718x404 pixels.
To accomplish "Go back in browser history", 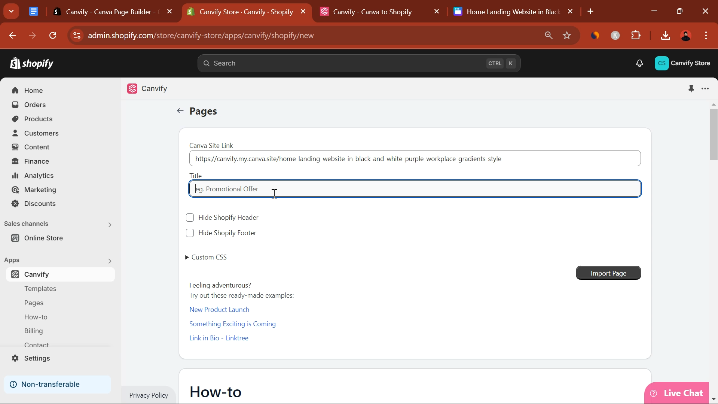I will (x=12, y=36).
